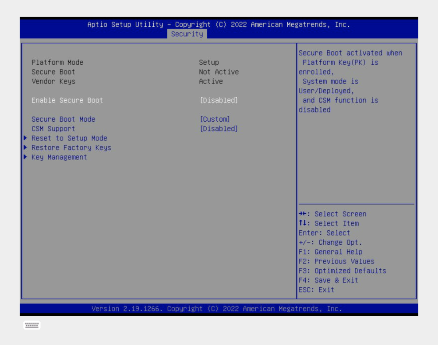
Task: Click the arrow beside Key Management
Action: coord(25,157)
